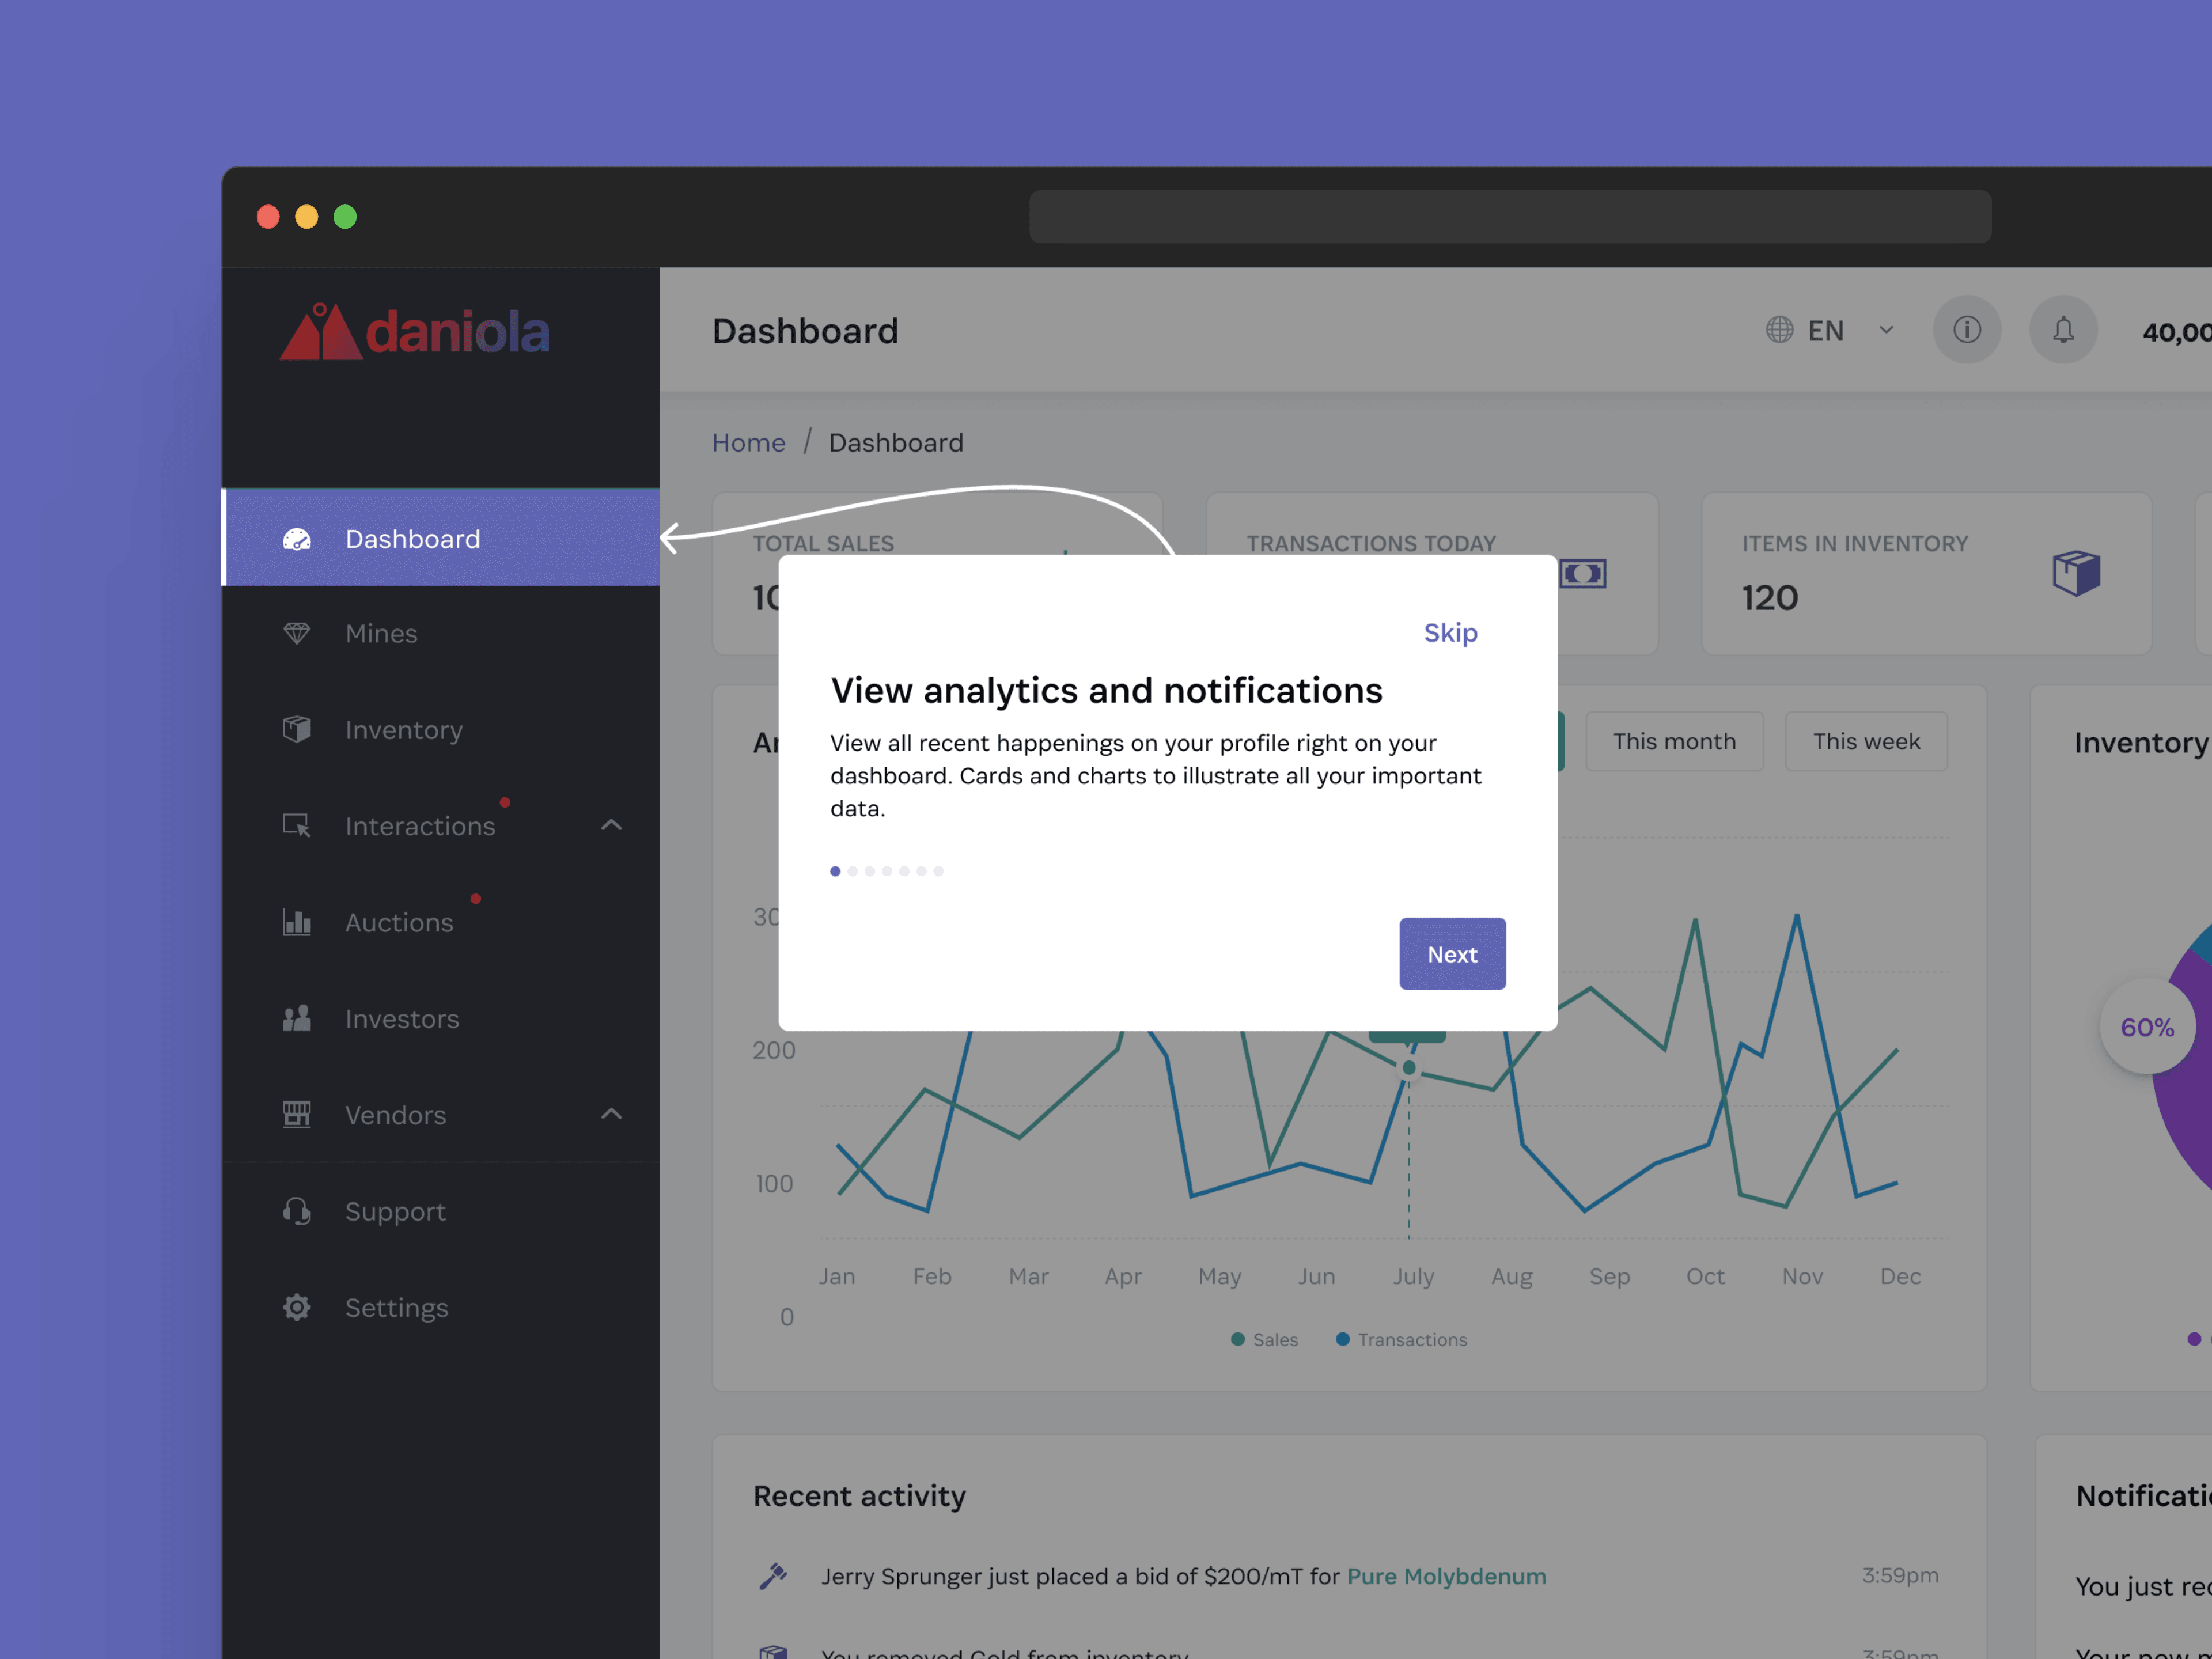Click the Dashboard gauge icon in sidebar

[x=297, y=539]
